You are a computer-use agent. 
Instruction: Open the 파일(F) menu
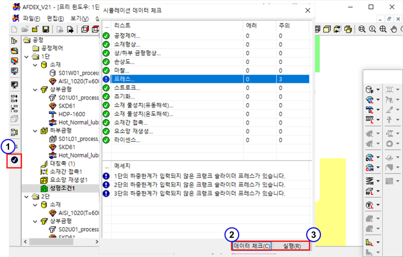[x=33, y=19]
